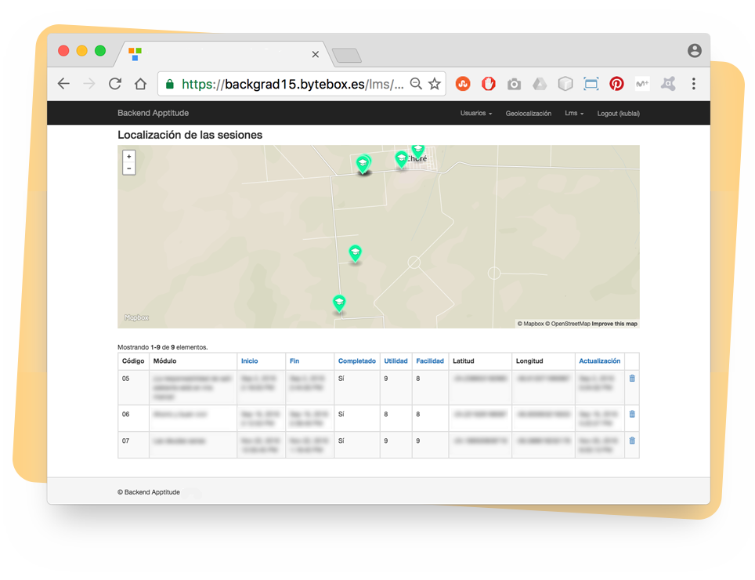Click the browser back arrow
The image size is (755, 580).
tap(63, 84)
